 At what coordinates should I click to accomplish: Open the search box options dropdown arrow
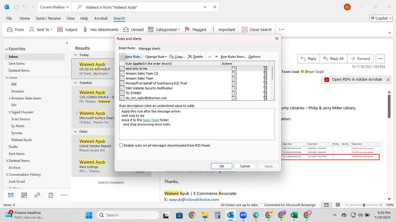coord(205,7)
